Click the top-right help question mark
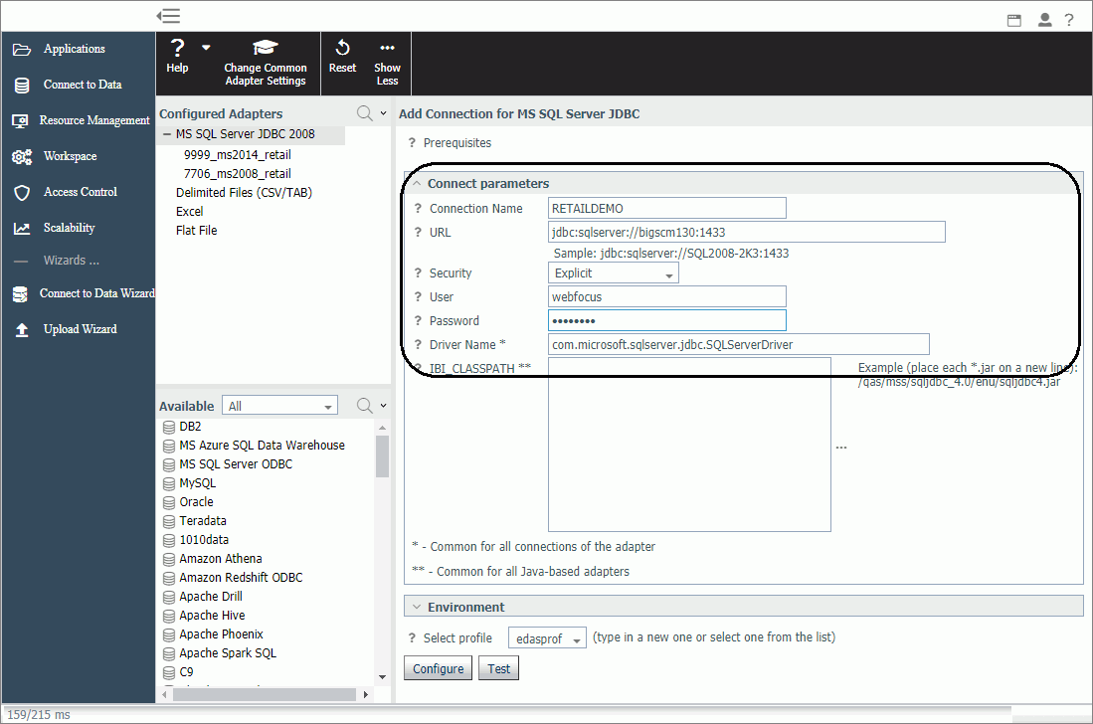 coord(1068,20)
